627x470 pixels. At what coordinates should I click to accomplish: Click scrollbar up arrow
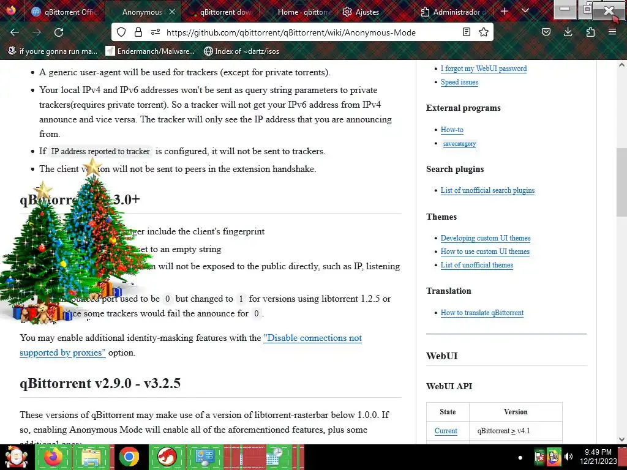point(621,65)
